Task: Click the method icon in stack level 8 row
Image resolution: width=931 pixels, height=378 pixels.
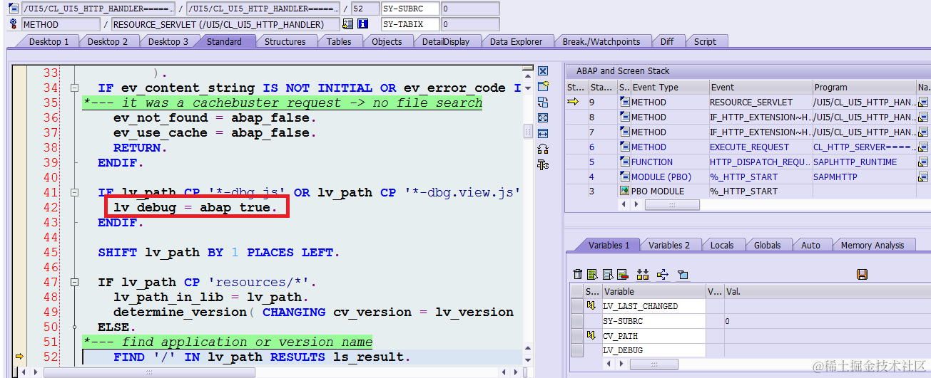Action: click(624, 117)
